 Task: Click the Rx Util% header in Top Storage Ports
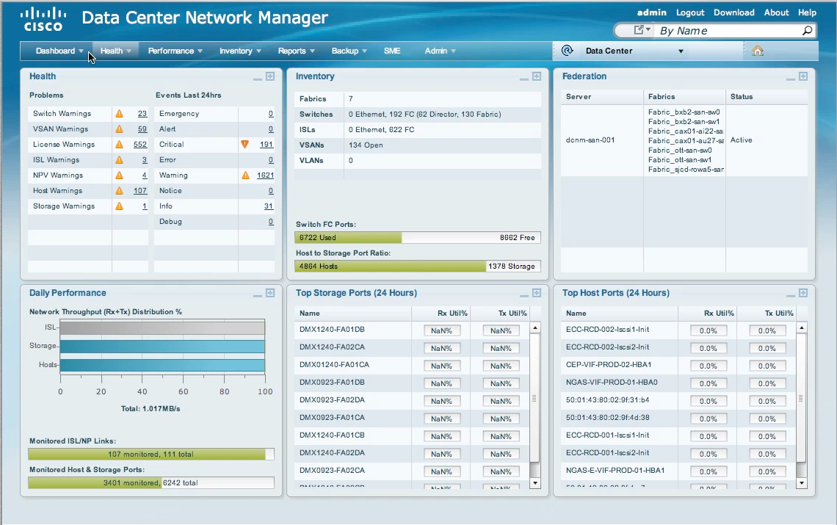pos(452,314)
